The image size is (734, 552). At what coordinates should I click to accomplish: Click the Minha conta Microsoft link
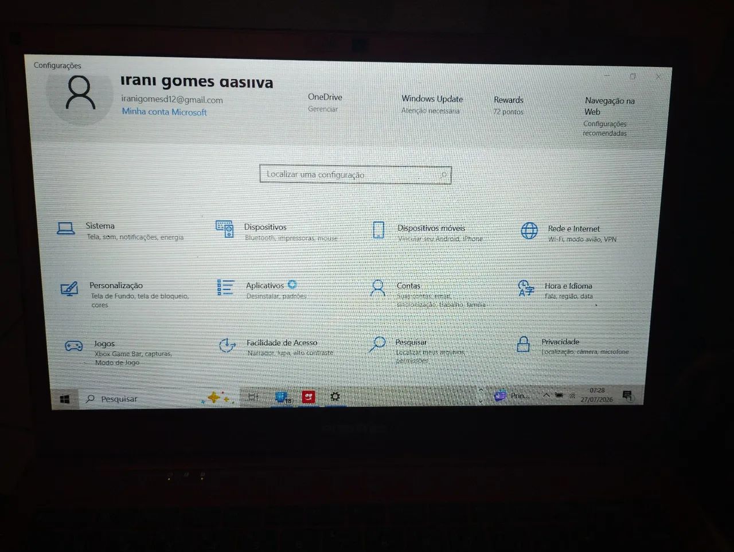tap(164, 112)
